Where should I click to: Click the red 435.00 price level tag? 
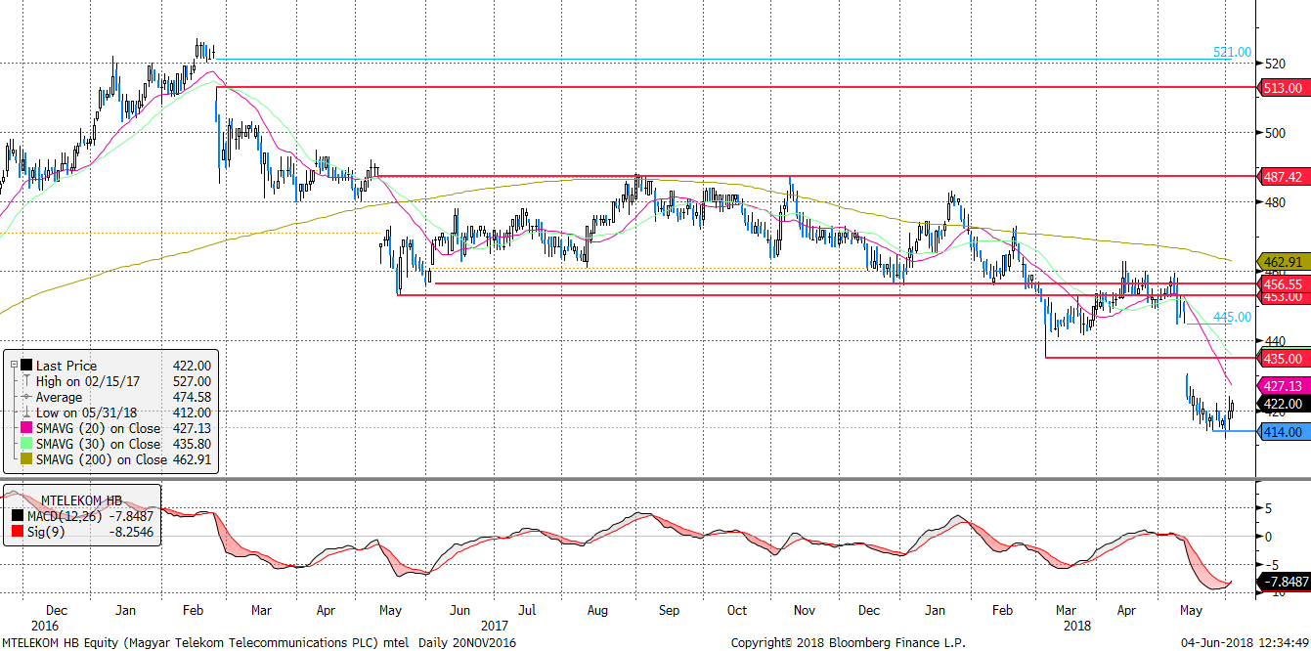1283,358
